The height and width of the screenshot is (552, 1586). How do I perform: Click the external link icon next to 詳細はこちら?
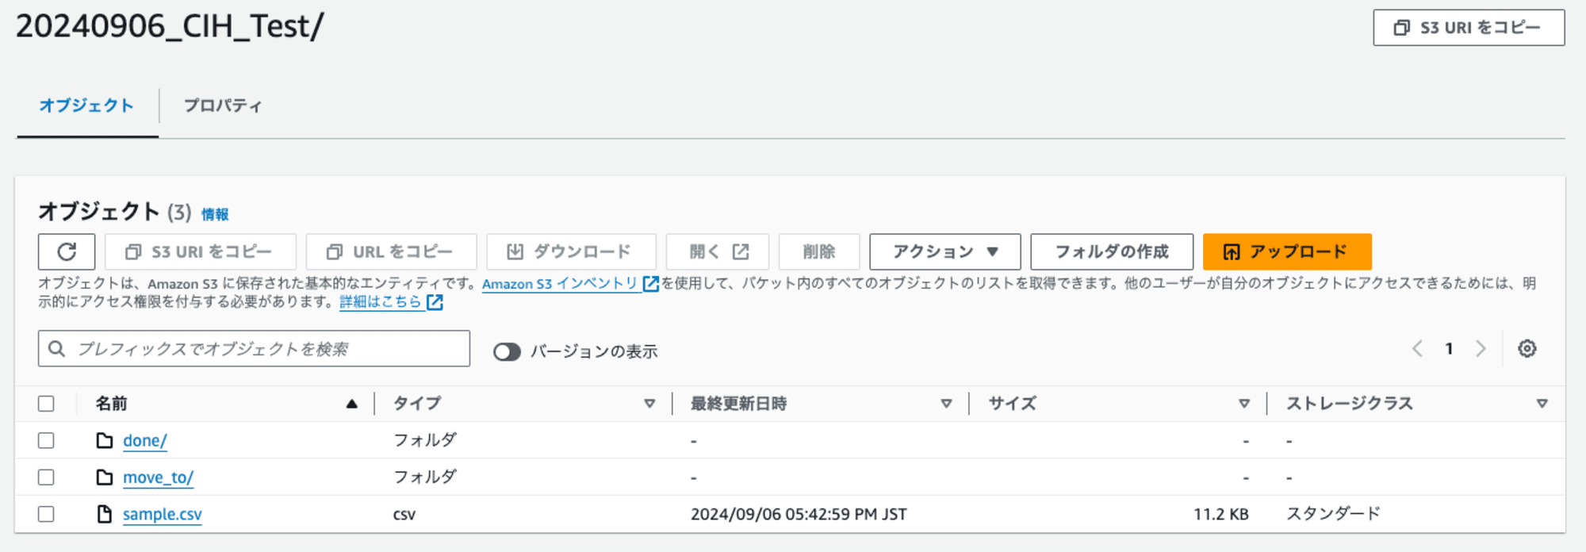(x=435, y=302)
